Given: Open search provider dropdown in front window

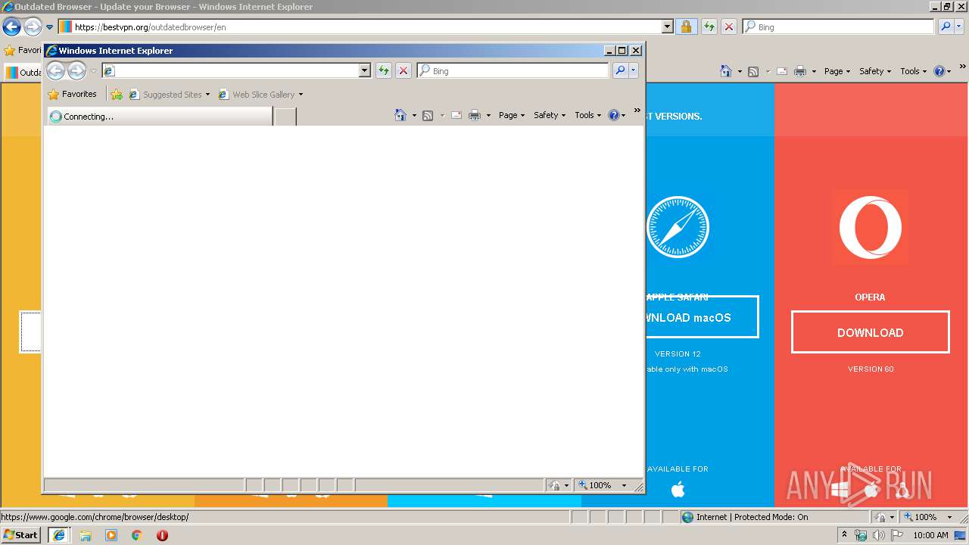Looking at the screenshot, I should coord(634,70).
